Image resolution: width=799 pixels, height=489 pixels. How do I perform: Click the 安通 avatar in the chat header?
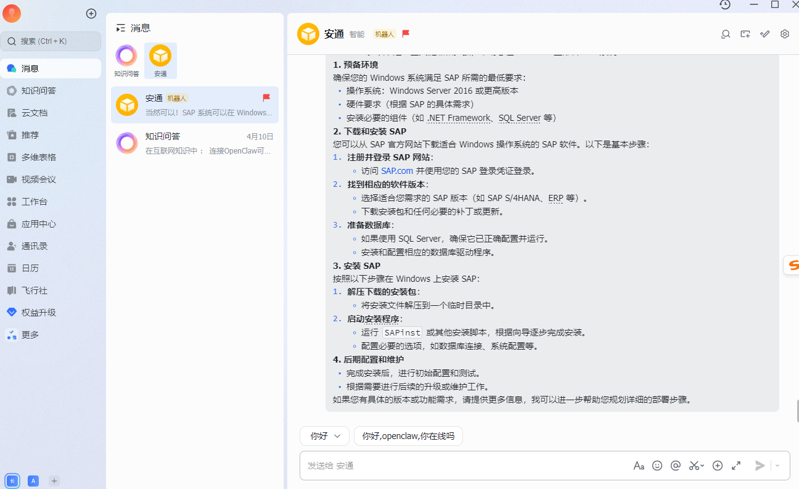pos(308,34)
